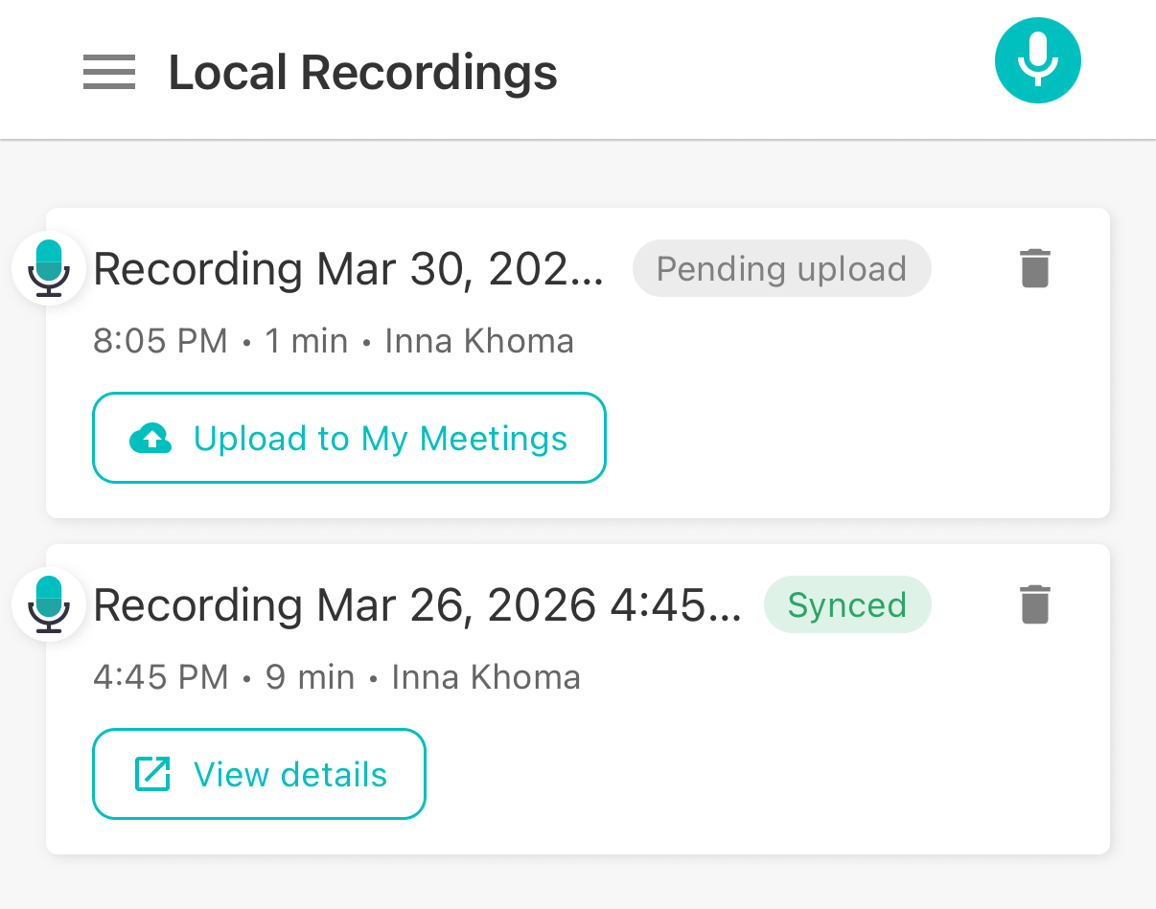Open the Recording Mar 30 title

click(349, 270)
